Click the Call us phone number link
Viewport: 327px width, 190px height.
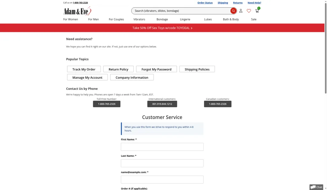80,3
